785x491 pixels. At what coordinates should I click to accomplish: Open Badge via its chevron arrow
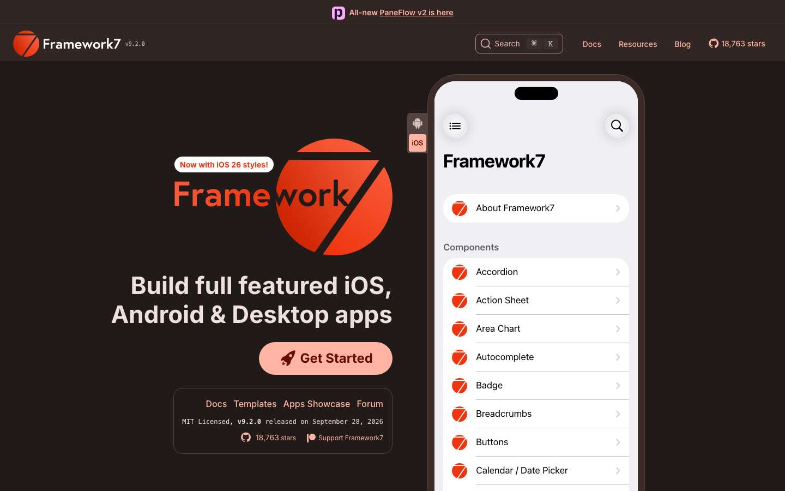point(618,386)
